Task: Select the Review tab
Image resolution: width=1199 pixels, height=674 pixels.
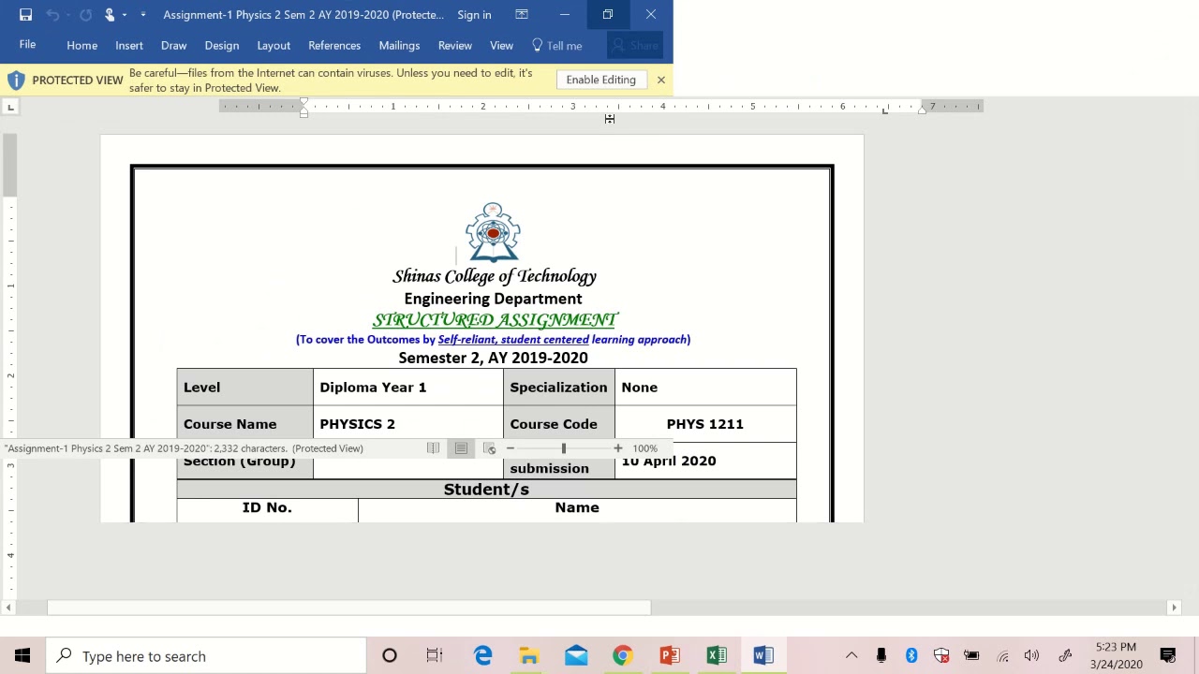Action: tap(455, 46)
